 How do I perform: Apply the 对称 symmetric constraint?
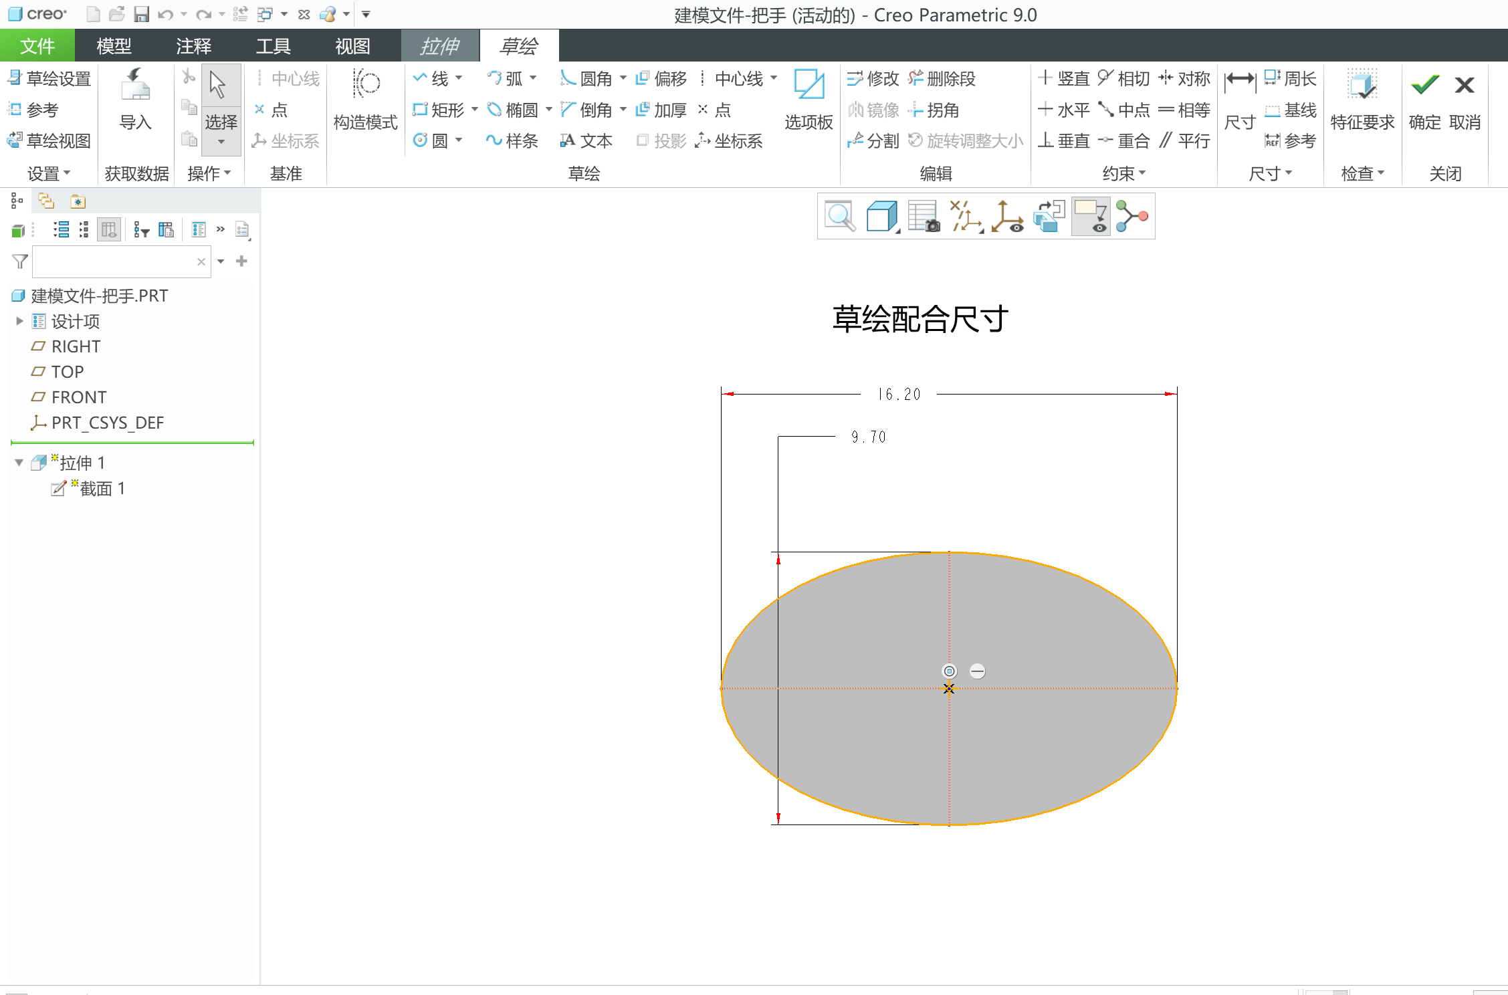tap(1184, 79)
